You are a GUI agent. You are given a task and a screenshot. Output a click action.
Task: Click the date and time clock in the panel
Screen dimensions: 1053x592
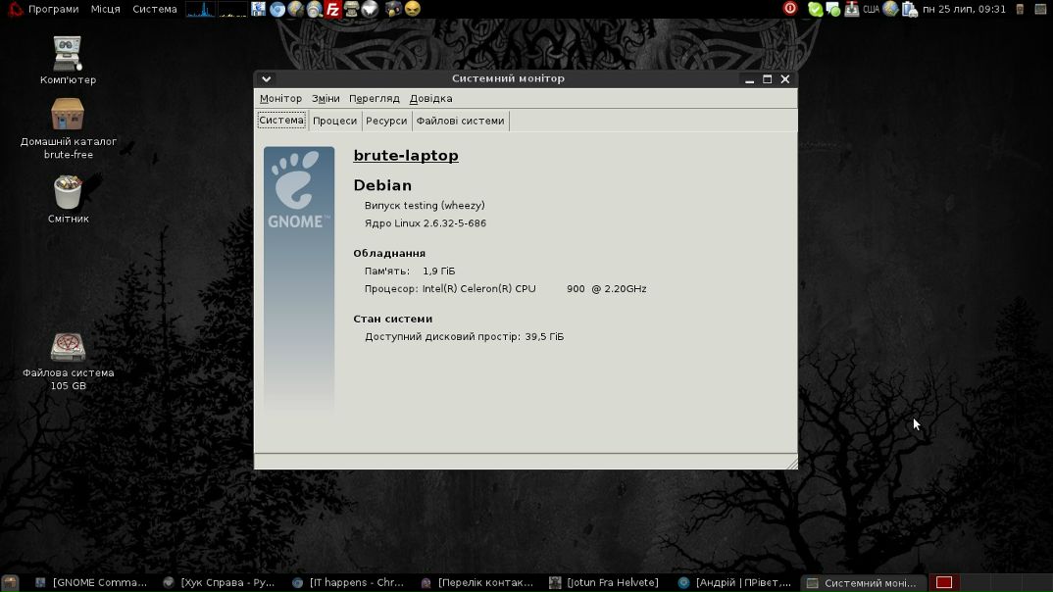click(x=964, y=9)
